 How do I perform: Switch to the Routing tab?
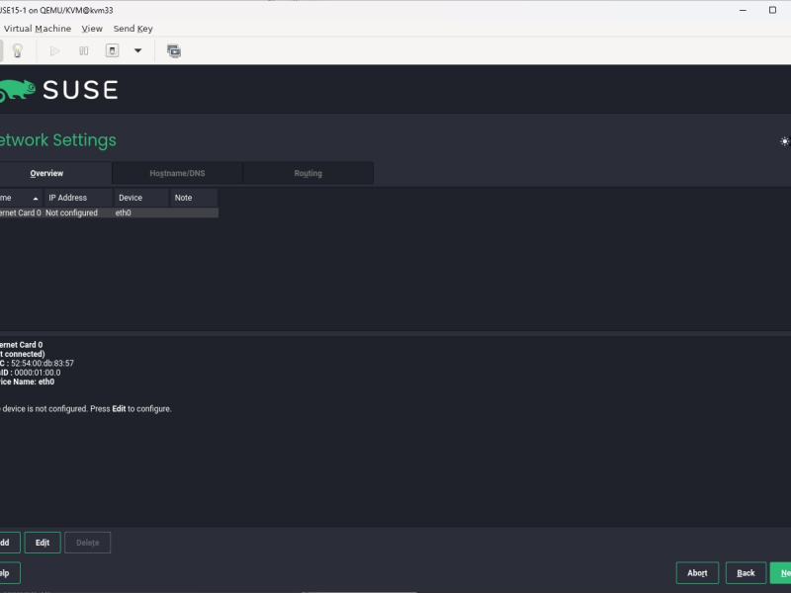308,174
